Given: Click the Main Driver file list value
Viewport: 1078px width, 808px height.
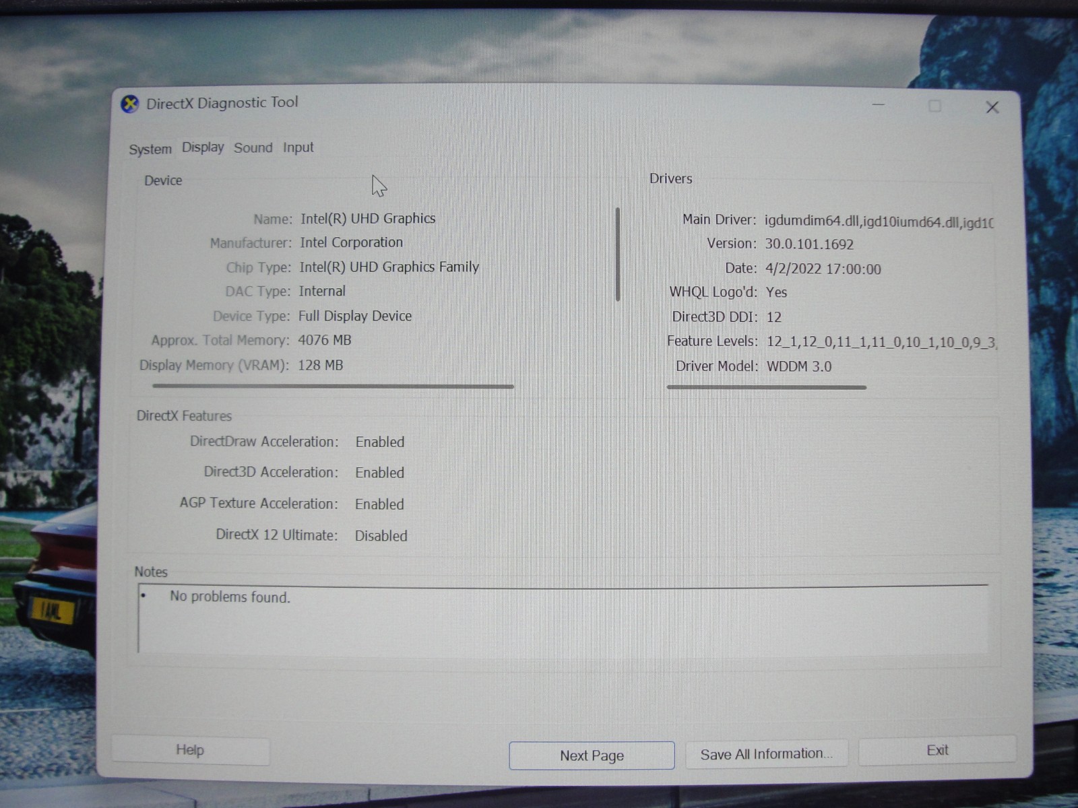Looking at the screenshot, I should 879,222.
